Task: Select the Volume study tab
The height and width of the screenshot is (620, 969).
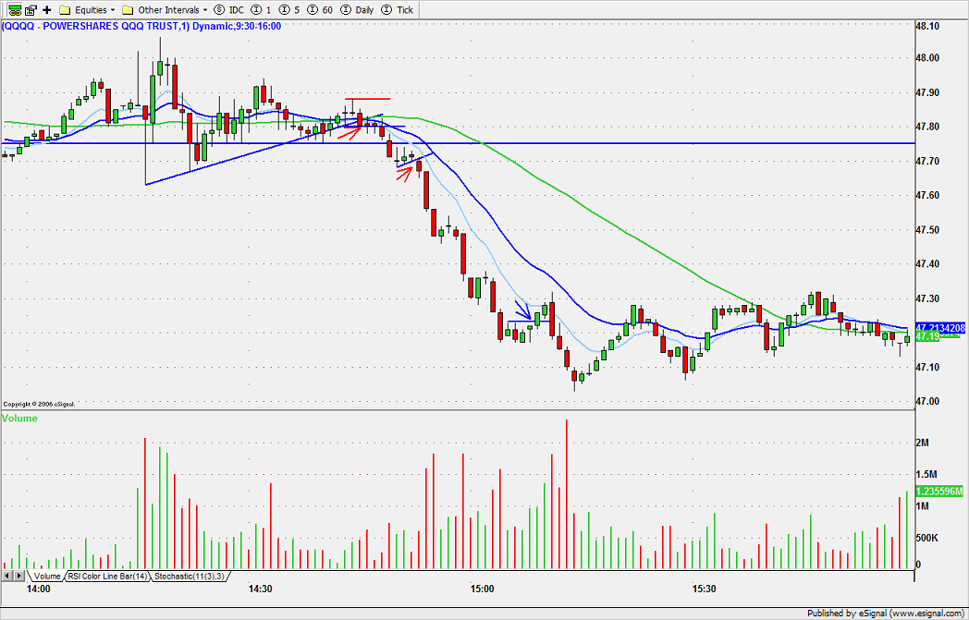Action: (46, 577)
